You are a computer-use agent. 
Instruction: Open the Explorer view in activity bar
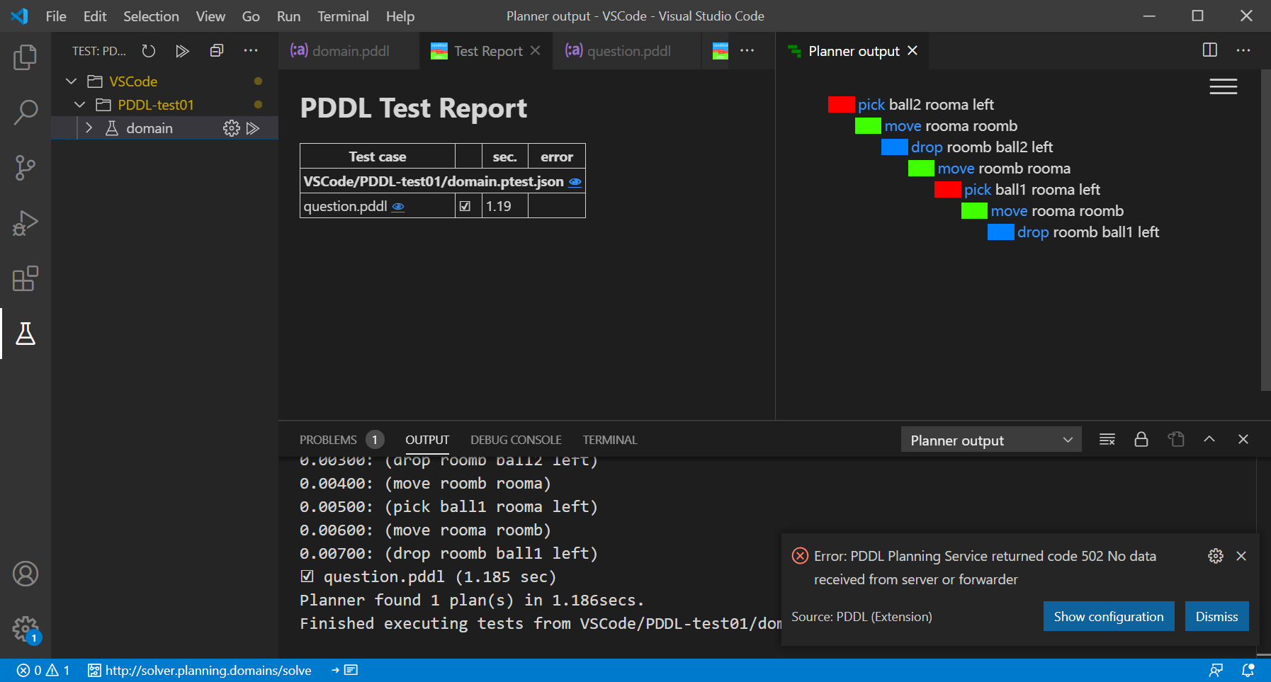[26, 57]
